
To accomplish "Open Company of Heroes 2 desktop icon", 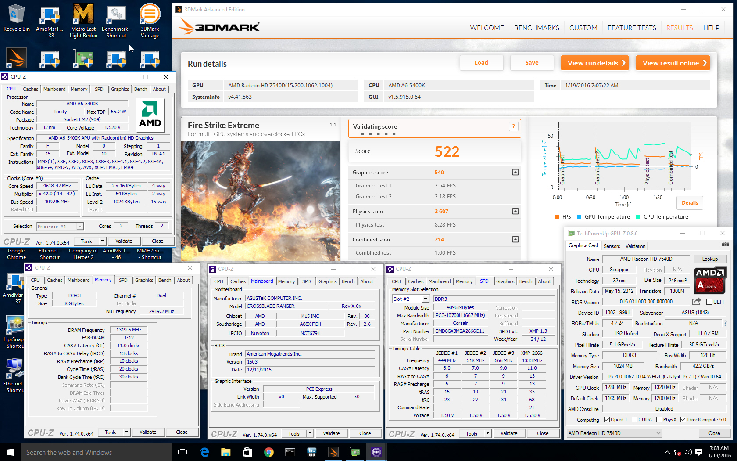I will pyautogui.click(x=83, y=254).
